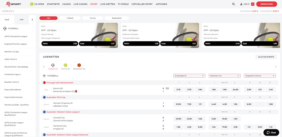Select the Basketball filter pill
The image size is (282, 137).
point(117,18)
